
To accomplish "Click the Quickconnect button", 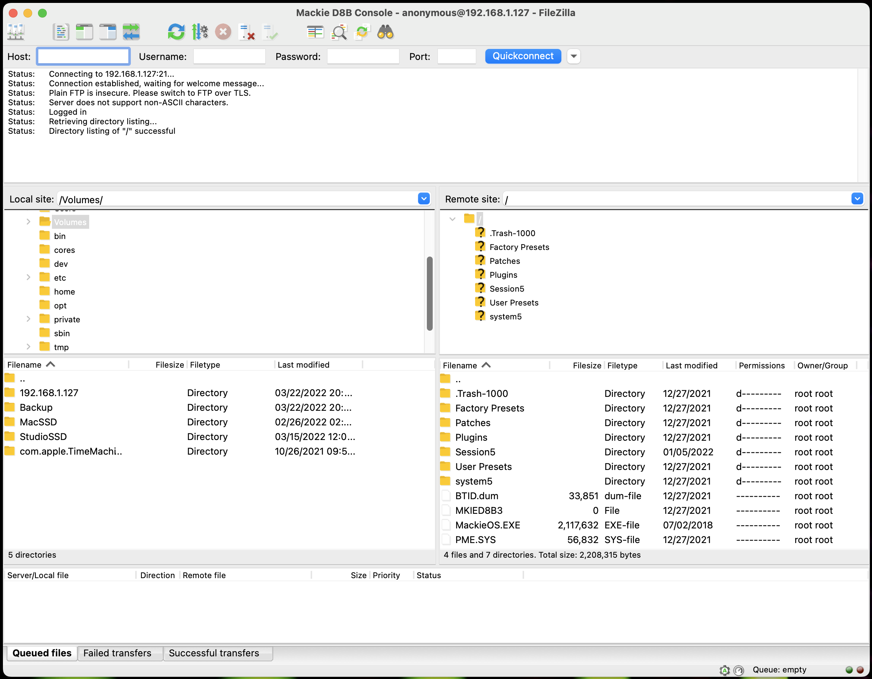I will coord(522,56).
